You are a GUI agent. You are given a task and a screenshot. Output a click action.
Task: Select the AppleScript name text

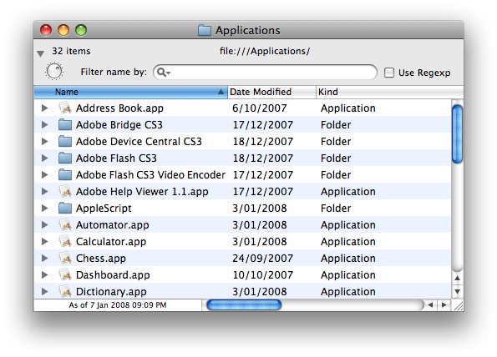click(104, 209)
